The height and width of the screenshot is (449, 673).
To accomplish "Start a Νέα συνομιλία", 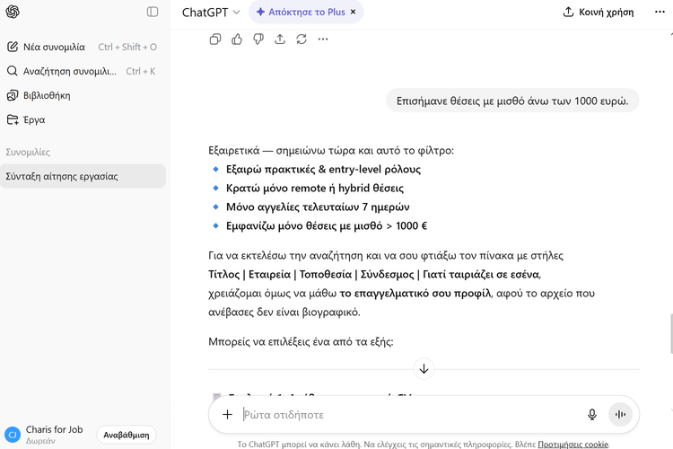I will 54,47.
